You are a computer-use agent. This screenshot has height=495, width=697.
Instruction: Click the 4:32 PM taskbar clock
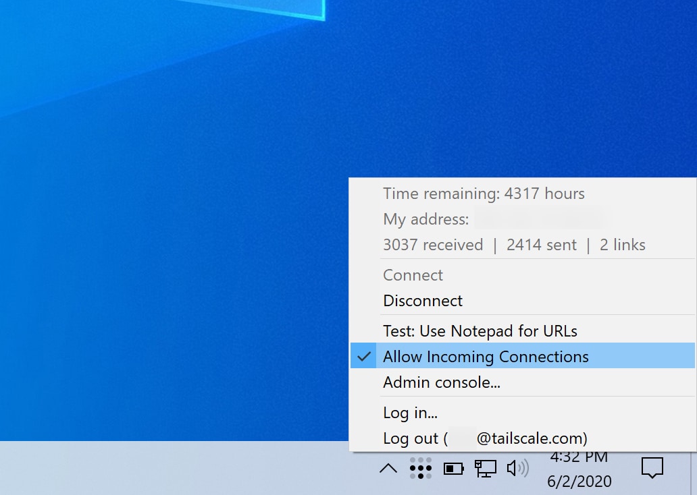click(x=579, y=458)
